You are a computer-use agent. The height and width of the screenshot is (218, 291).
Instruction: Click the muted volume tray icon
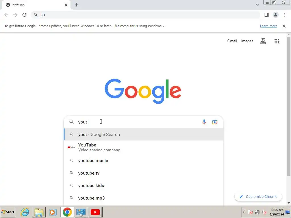coord(264,212)
